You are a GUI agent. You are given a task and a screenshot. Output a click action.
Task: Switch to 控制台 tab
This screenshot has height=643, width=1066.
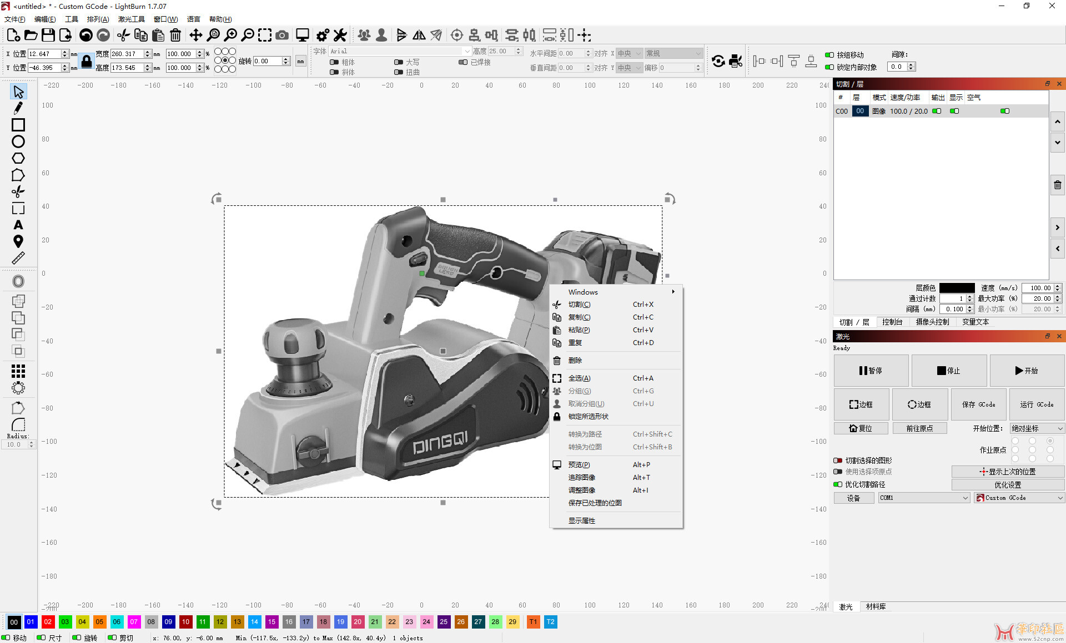click(x=892, y=322)
